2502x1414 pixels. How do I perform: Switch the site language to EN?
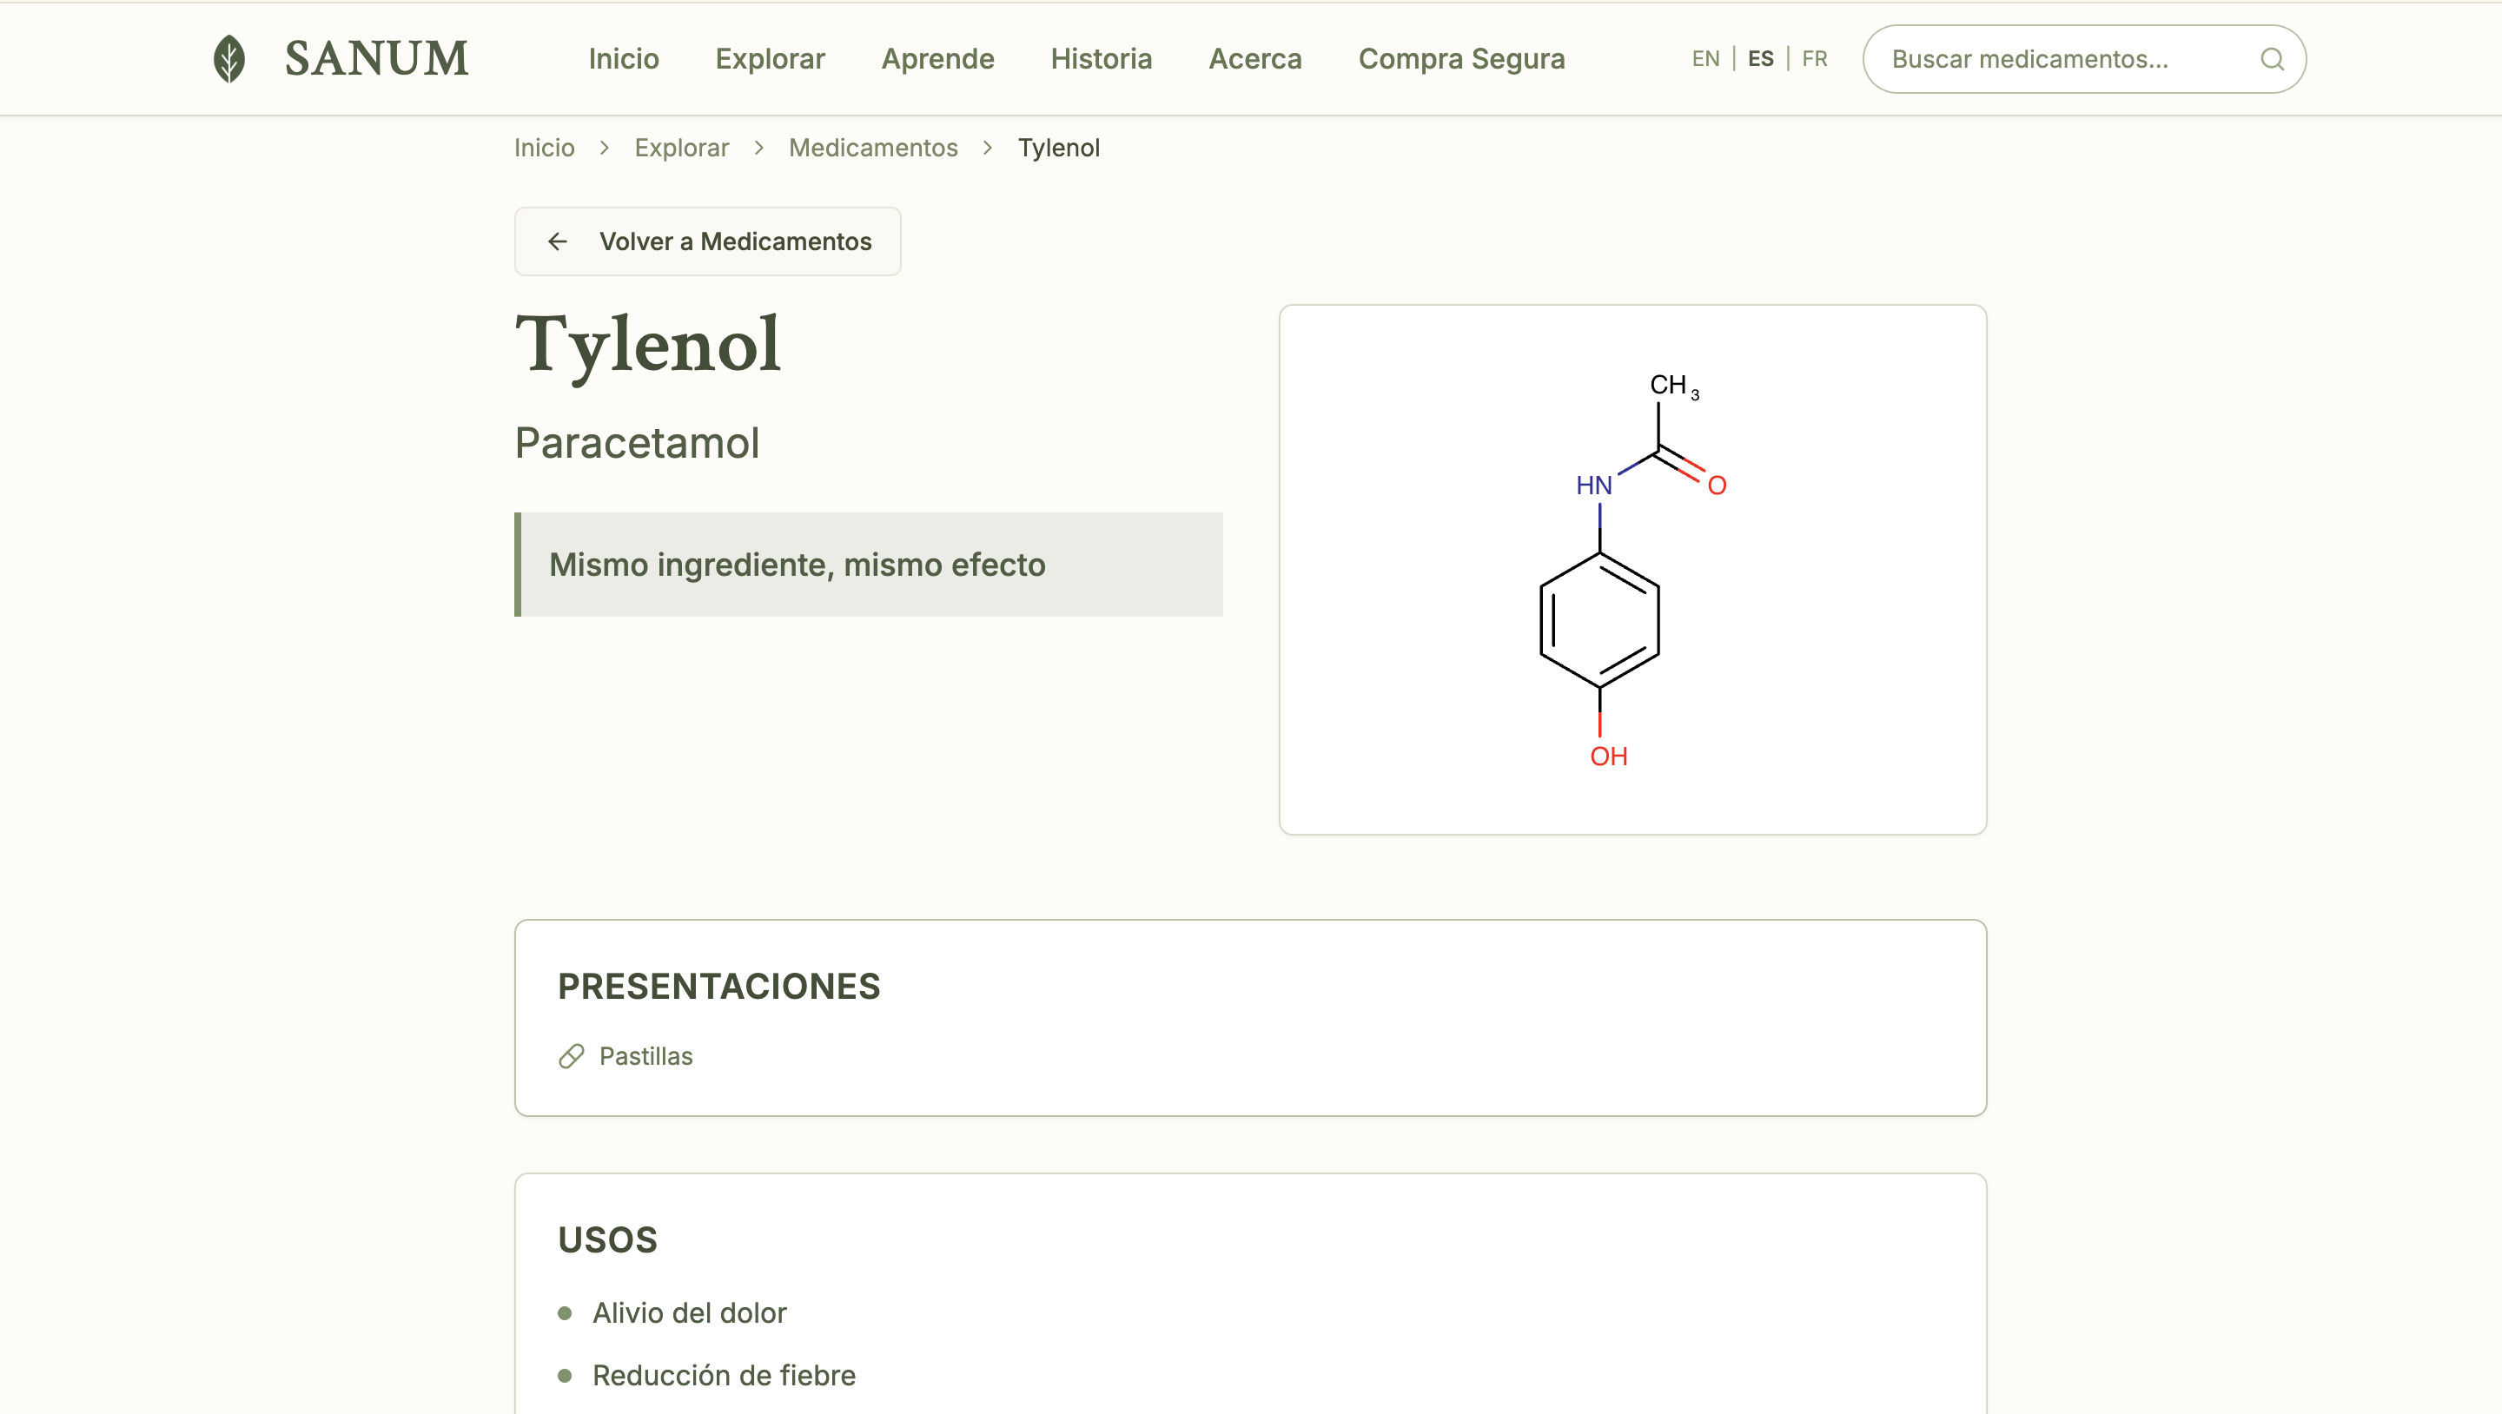(x=1705, y=58)
